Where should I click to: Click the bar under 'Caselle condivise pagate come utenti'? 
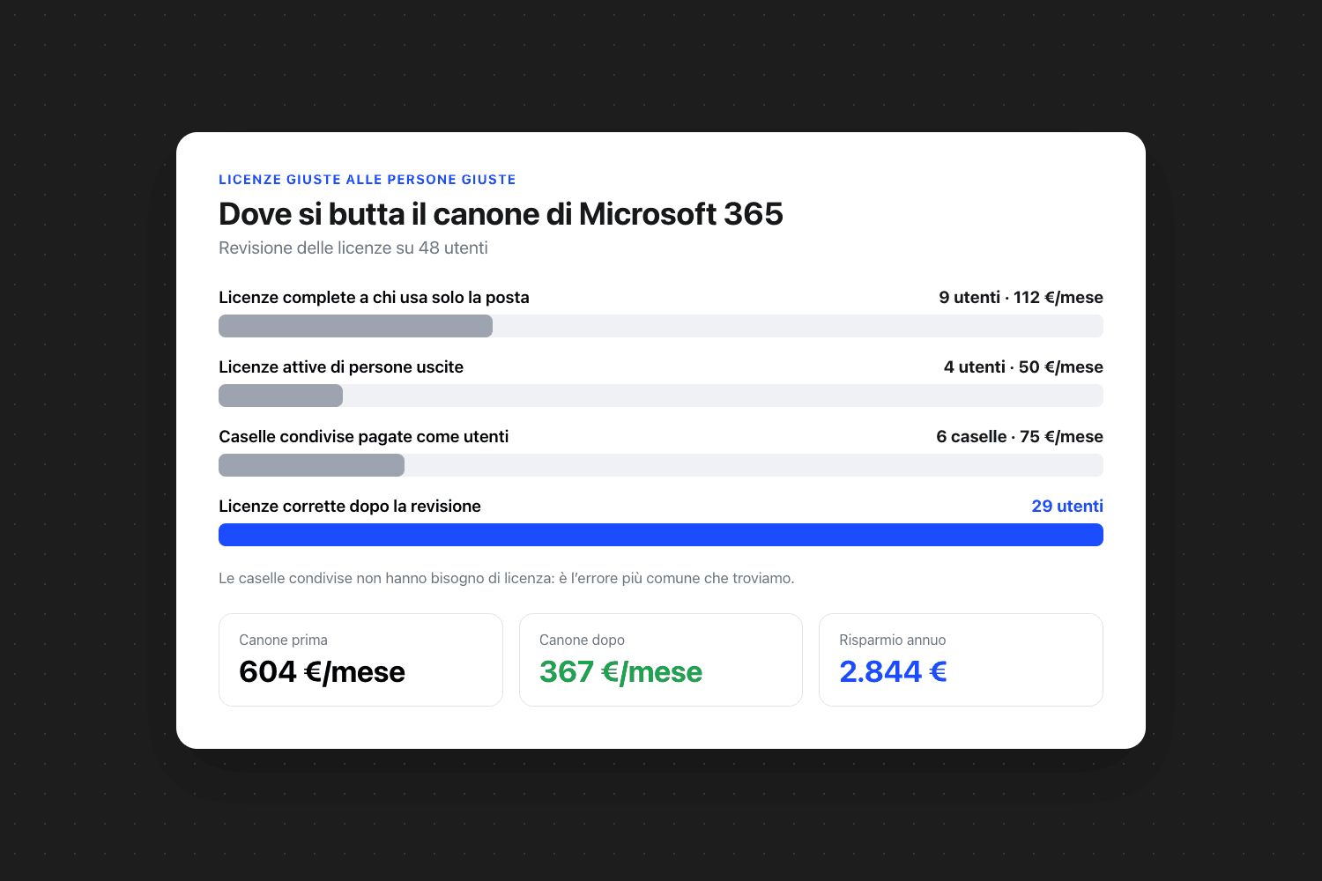(x=661, y=465)
